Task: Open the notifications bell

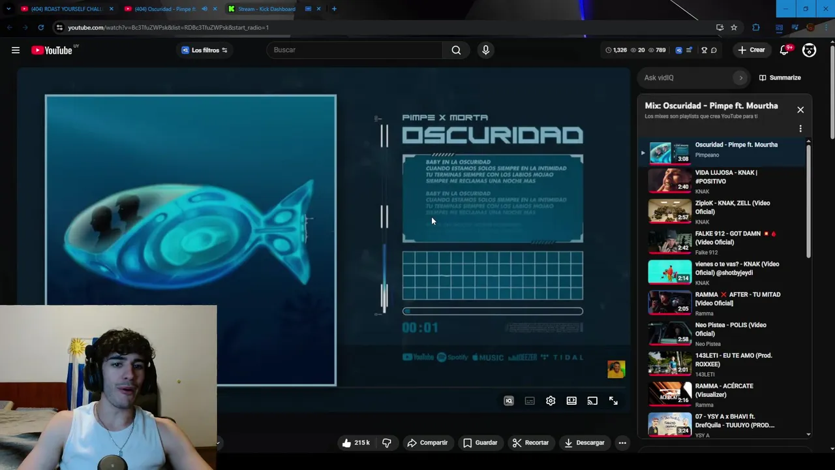Action: click(785, 50)
